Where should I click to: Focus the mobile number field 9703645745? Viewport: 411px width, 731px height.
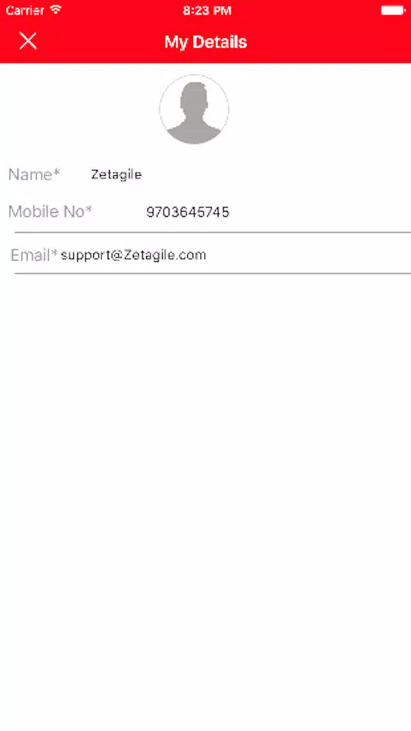279,212
